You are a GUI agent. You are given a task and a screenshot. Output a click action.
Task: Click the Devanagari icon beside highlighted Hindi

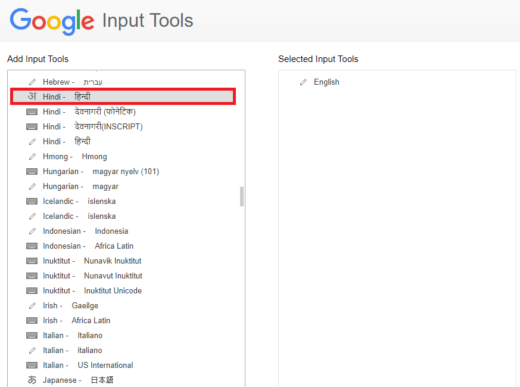point(32,97)
